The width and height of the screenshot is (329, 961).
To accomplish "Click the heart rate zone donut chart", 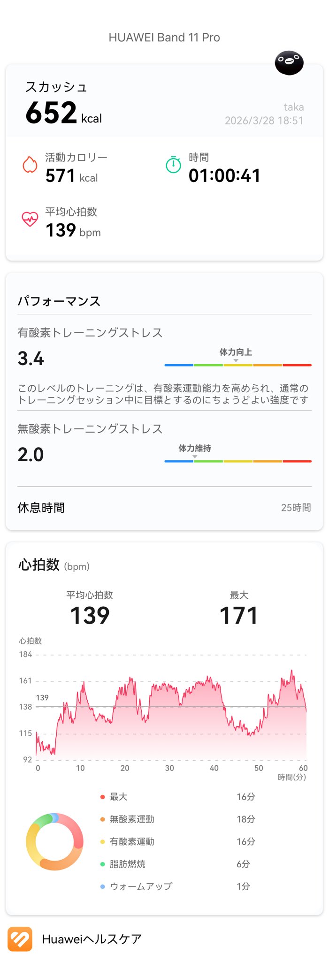I will pos(54,842).
